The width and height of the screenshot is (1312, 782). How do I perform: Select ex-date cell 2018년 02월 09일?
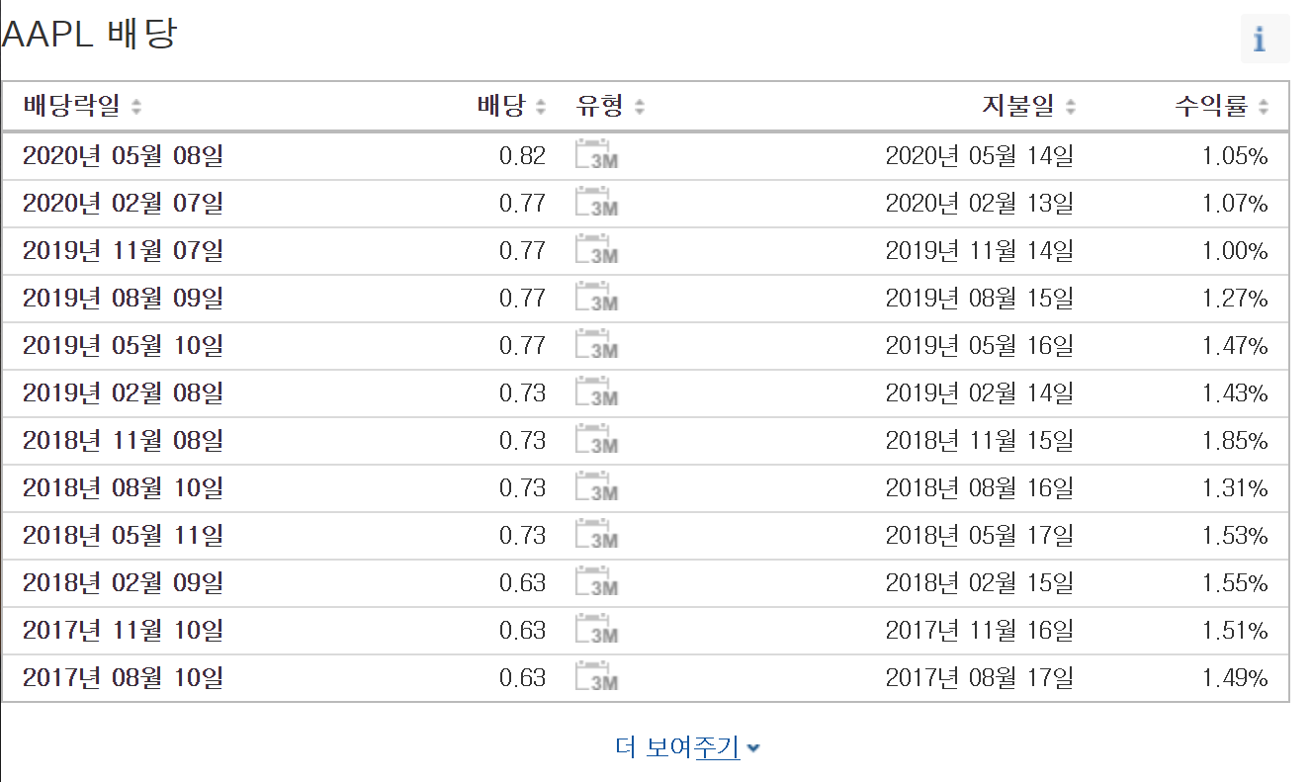click(x=124, y=583)
